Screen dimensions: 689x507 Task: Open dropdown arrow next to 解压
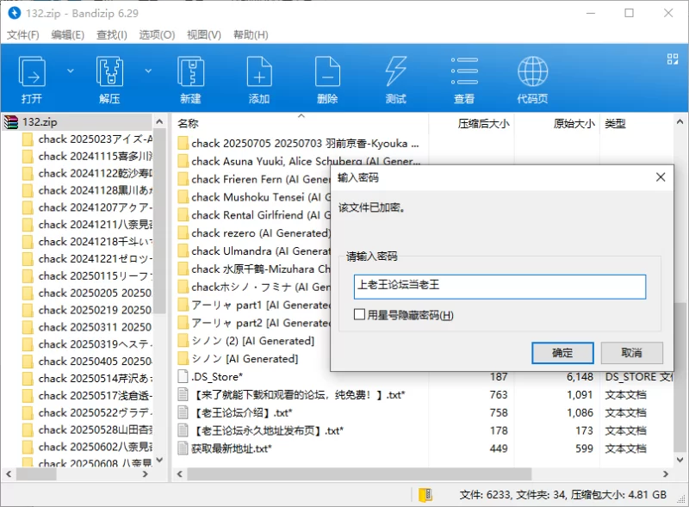(x=148, y=71)
